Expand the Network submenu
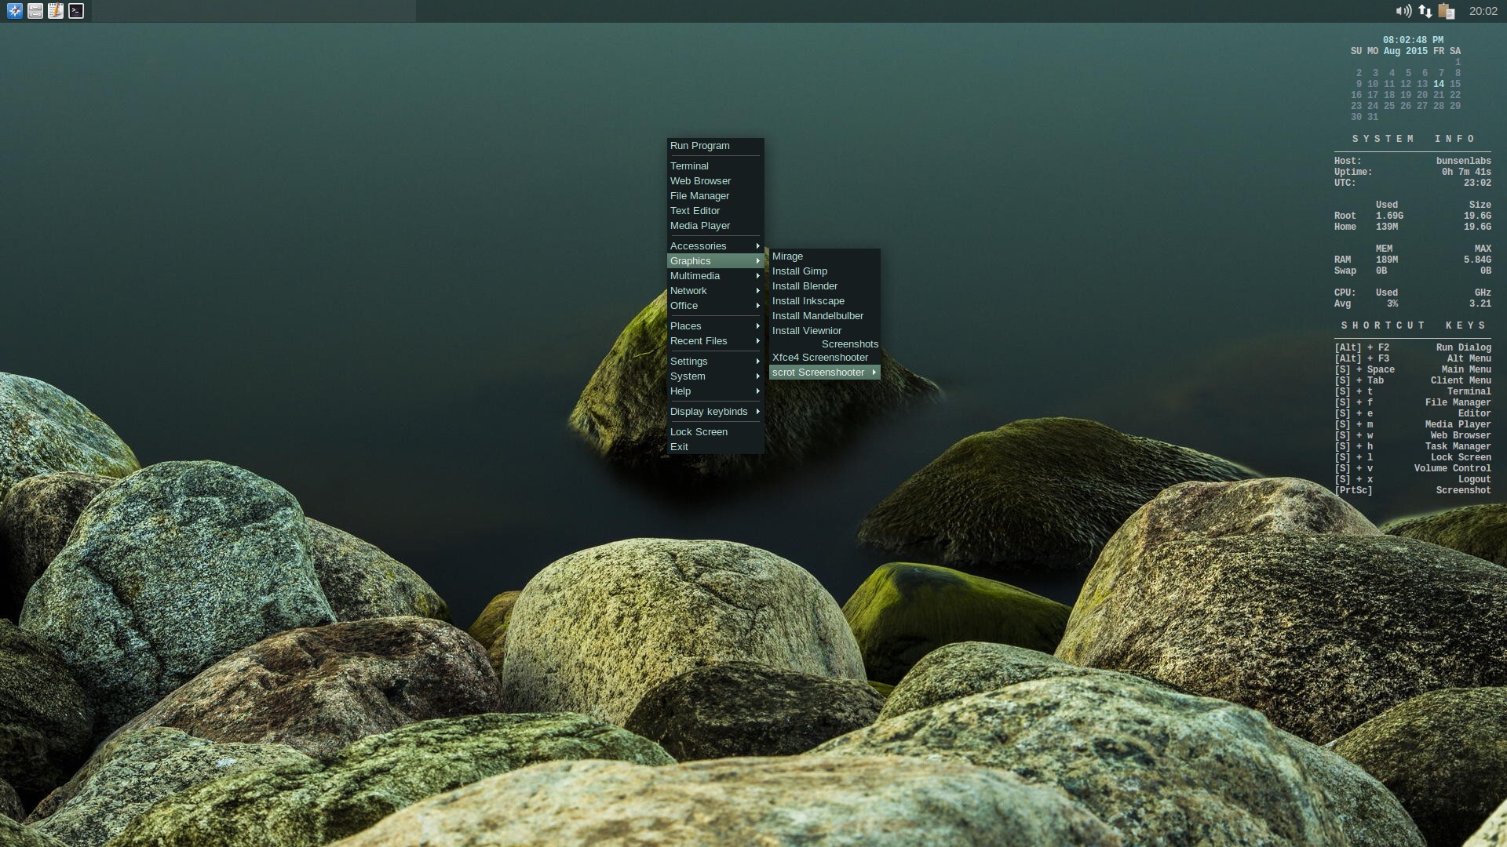This screenshot has width=1507, height=847. [x=715, y=291]
